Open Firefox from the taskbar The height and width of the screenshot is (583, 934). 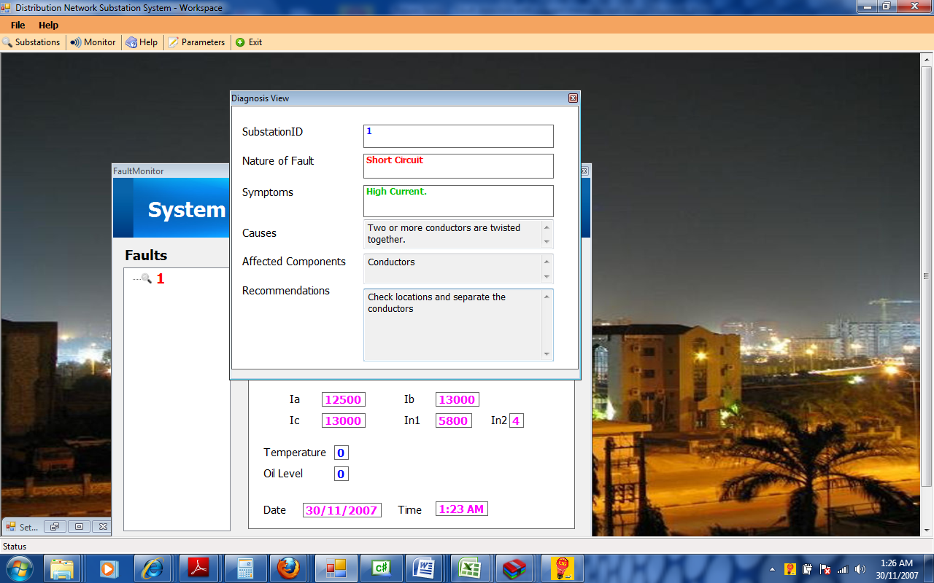pos(288,568)
